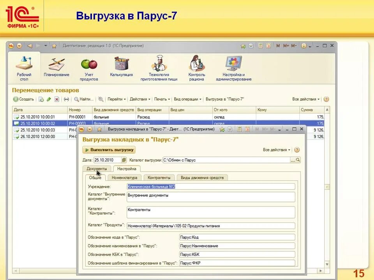Select the Общие sub-tab
374x280 pixels.
(x=95, y=178)
